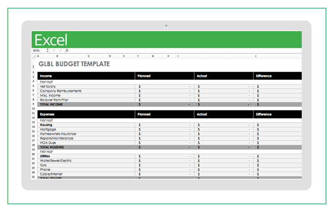
Task: Select column B header
Action: point(57,56)
